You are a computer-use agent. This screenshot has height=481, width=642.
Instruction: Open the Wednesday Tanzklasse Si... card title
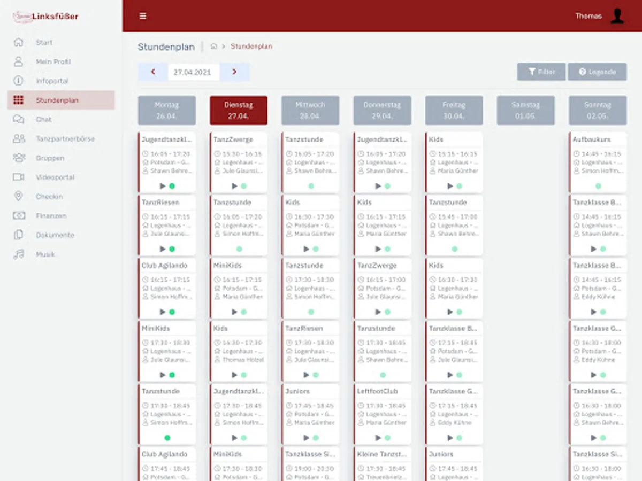pos(310,454)
